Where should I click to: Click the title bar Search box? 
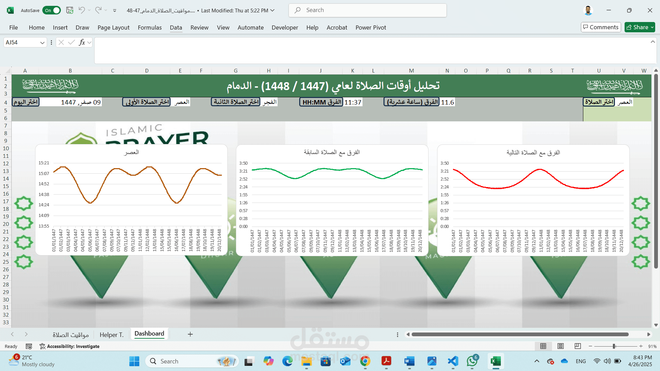(368, 10)
